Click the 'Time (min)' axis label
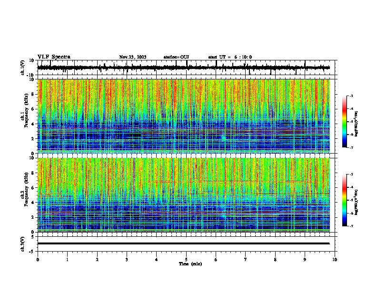377x291 pixels. click(190, 264)
